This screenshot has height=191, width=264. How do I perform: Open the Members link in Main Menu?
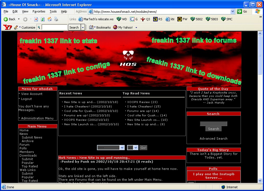27,152
